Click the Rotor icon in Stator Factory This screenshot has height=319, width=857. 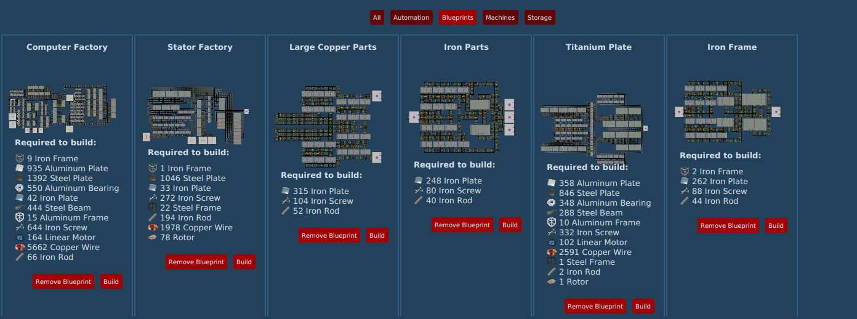(153, 238)
